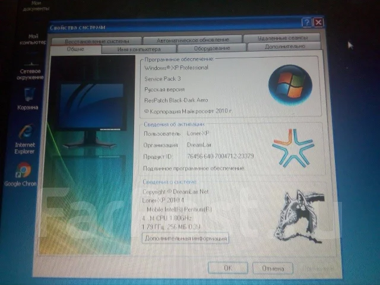Switch to Имя компьютера tab
The width and height of the screenshot is (380, 285).
[139, 49]
